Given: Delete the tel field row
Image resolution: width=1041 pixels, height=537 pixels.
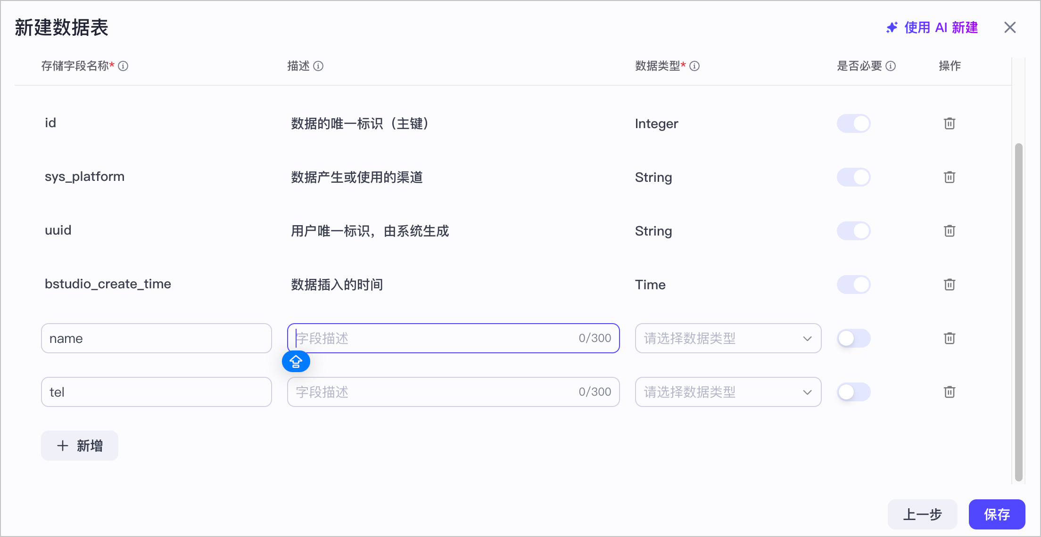Looking at the screenshot, I should click(x=950, y=392).
